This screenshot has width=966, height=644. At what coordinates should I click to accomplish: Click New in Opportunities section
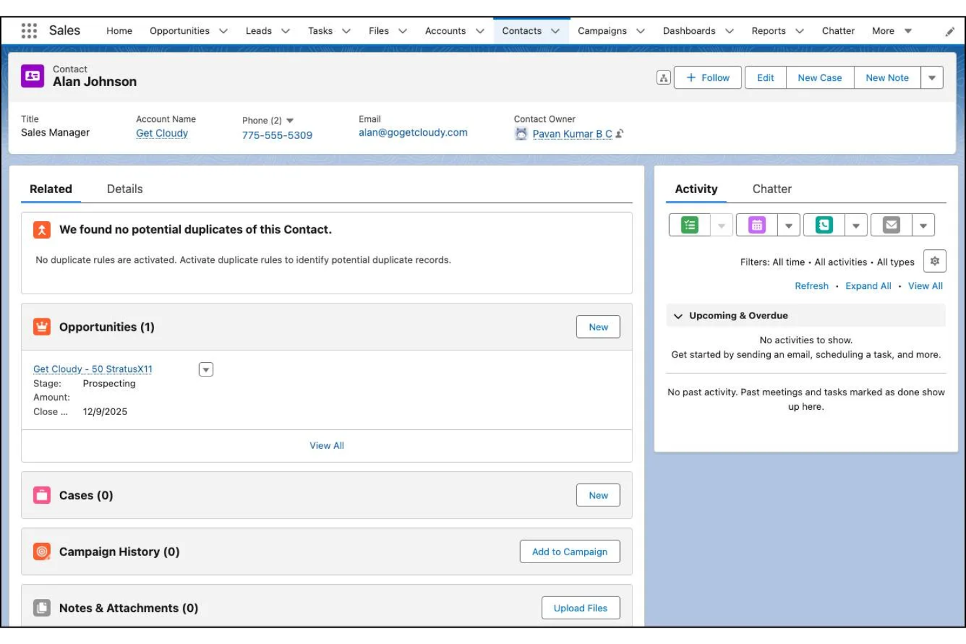point(598,327)
